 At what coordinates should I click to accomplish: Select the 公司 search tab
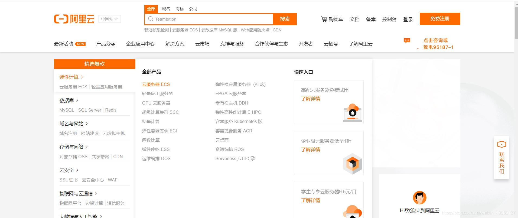pyautogui.click(x=193, y=9)
